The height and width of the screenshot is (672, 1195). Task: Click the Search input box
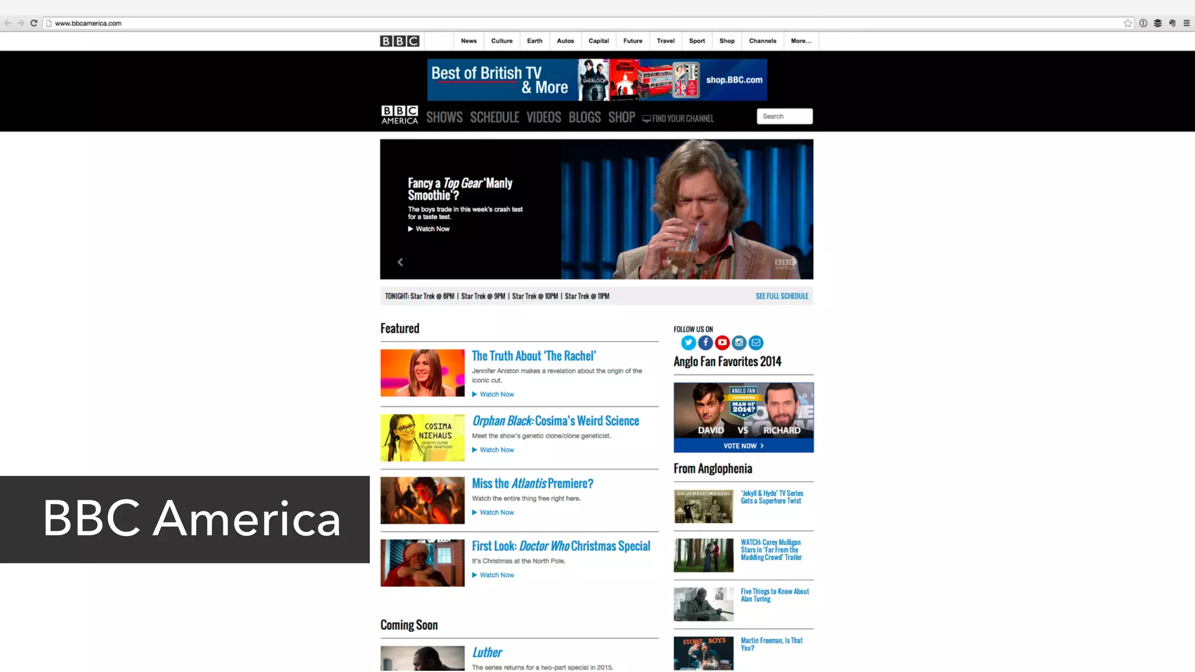(x=785, y=116)
